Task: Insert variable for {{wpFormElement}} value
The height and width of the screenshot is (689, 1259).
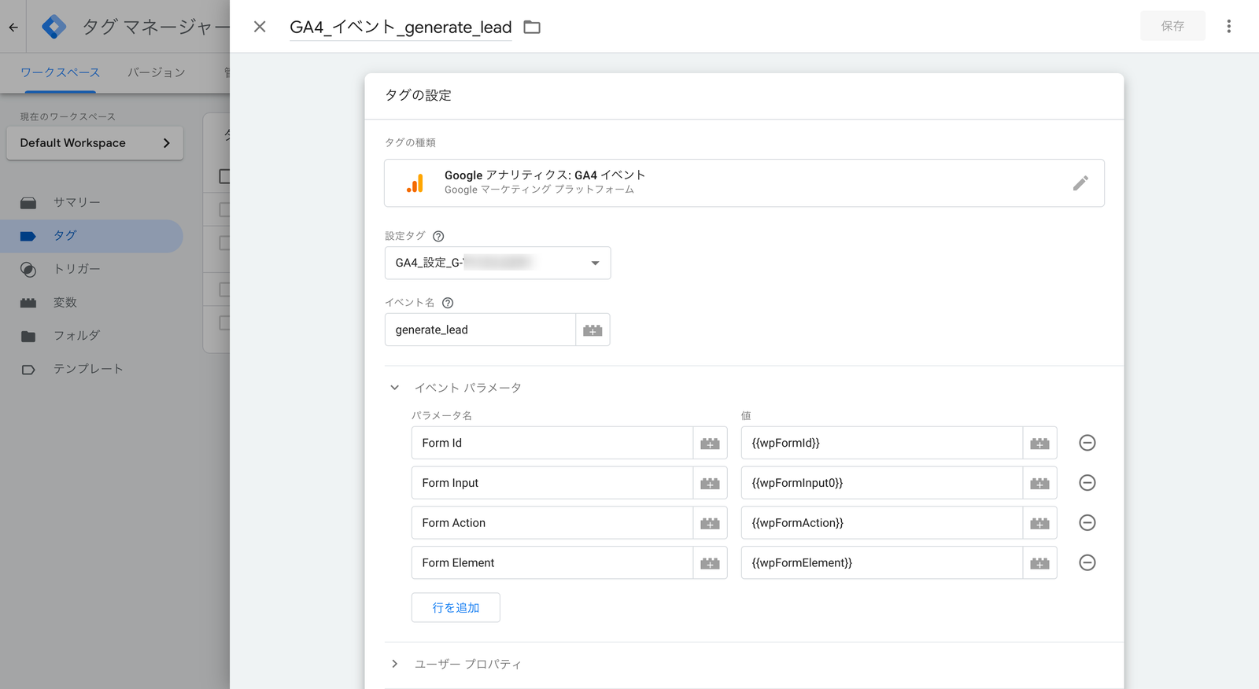Action: tap(1039, 564)
